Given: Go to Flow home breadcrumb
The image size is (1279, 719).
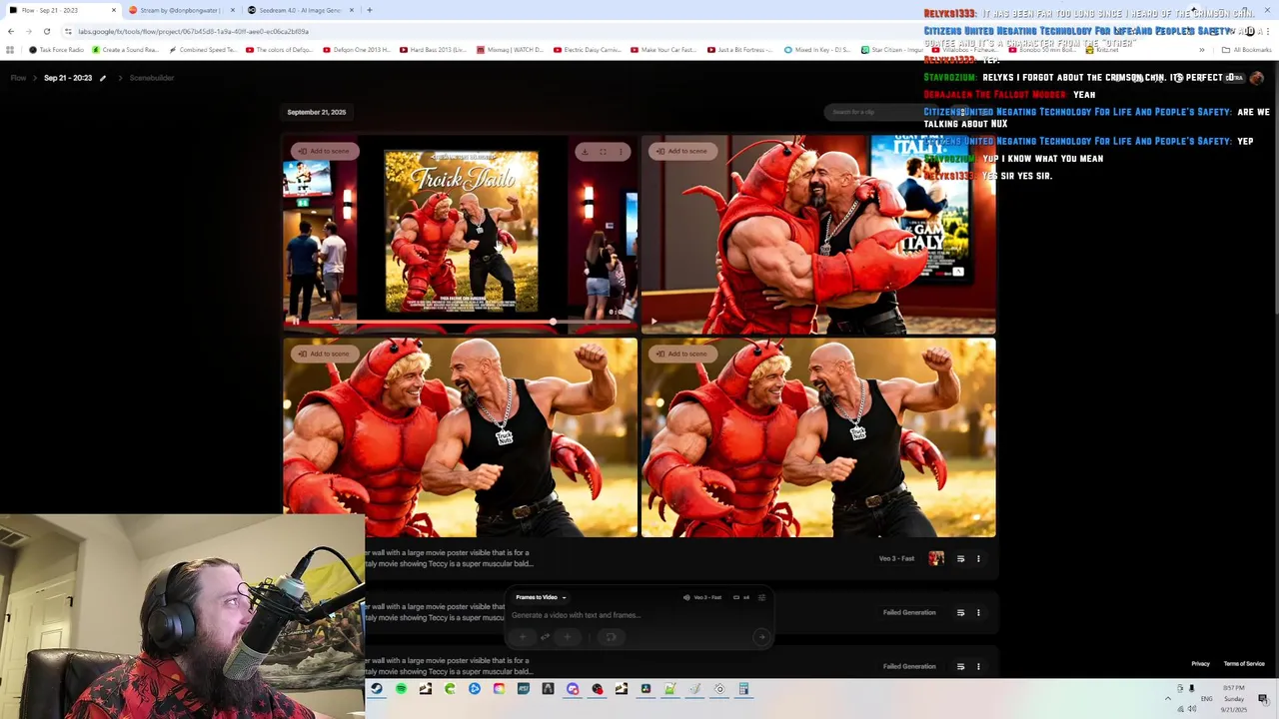Looking at the screenshot, I should point(18,78).
